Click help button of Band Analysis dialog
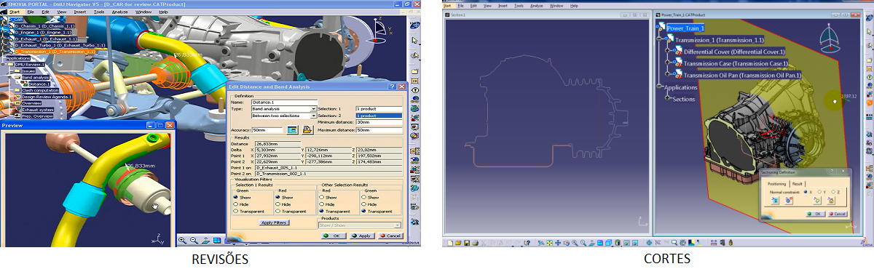874x269 pixels. (391, 87)
